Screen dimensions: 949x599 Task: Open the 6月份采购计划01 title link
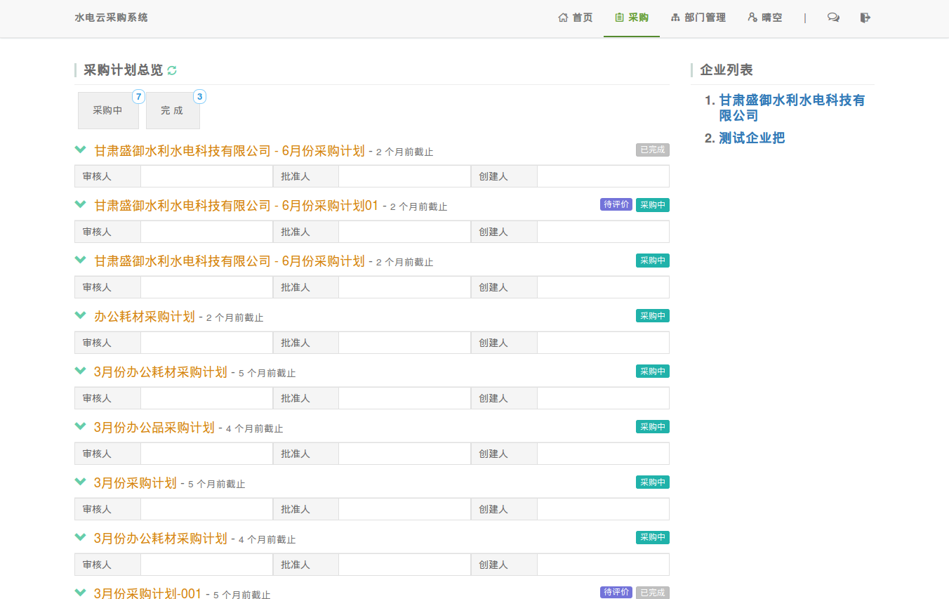pos(236,206)
